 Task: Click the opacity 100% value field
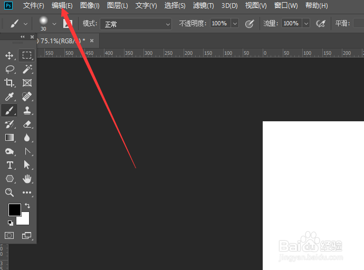(x=221, y=23)
